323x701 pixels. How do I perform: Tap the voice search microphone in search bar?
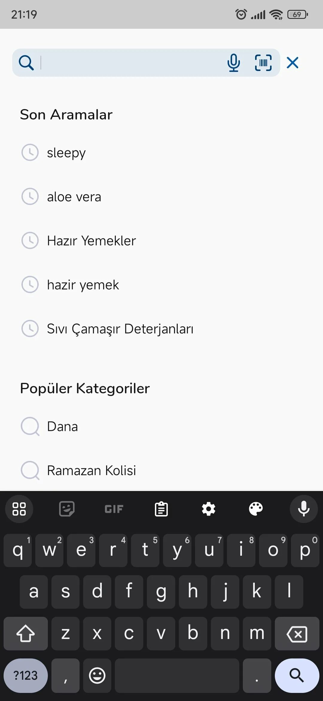point(234,63)
